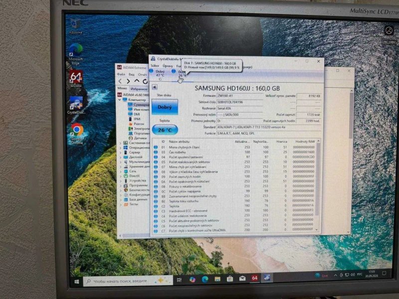This screenshot has height=299, width=399.
Task: Click previous disk arrow in CrystalDiskInfo
Action: pos(154,87)
